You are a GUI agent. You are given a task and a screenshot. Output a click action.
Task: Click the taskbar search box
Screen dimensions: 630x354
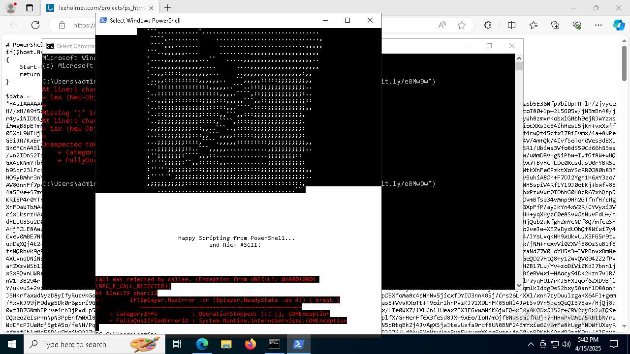coord(94,344)
